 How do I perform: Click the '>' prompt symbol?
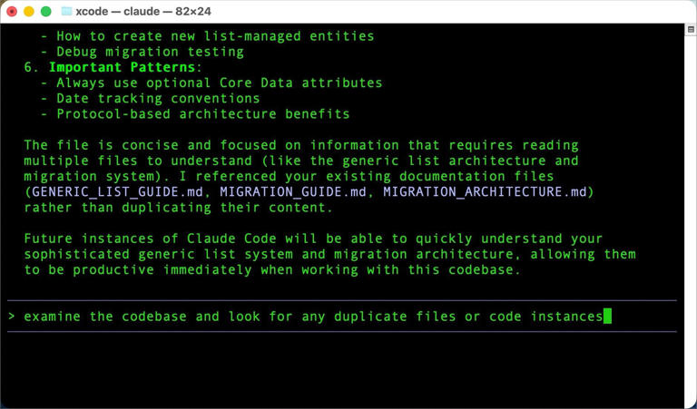[12, 316]
